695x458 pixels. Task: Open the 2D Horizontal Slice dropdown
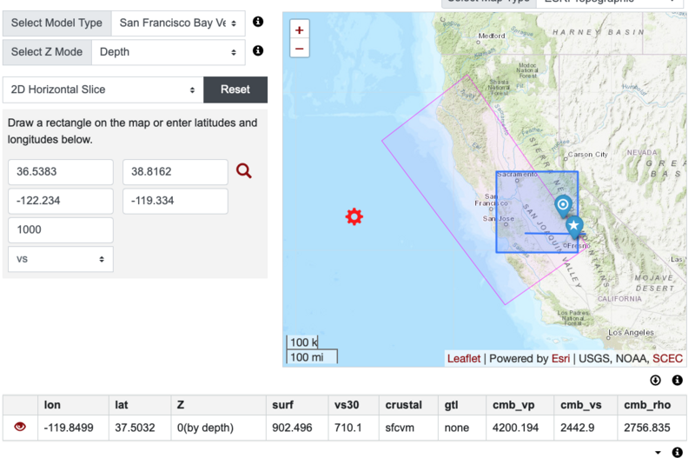[103, 90]
